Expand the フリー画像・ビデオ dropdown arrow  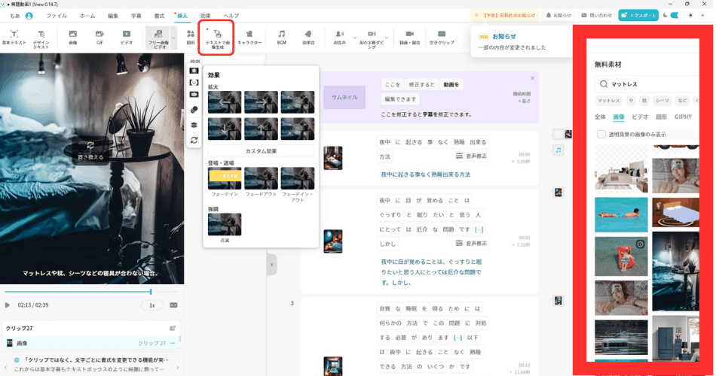pos(173,38)
